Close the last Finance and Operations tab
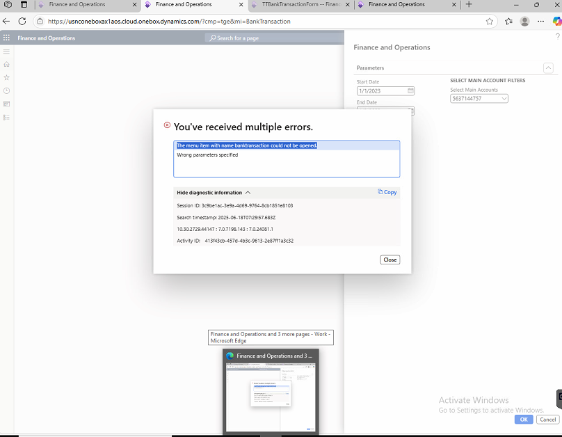Image resolution: width=562 pixels, height=437 pixels. (454, 5)
